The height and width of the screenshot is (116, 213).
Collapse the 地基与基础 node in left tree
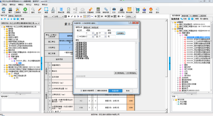coord(7,57)
